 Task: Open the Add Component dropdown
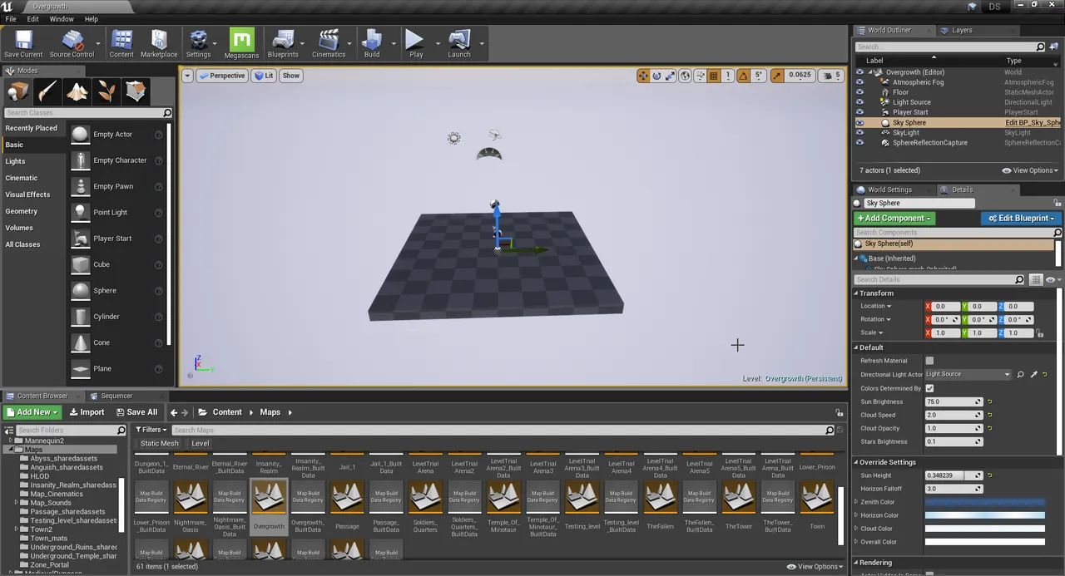[x=894, y=219]
